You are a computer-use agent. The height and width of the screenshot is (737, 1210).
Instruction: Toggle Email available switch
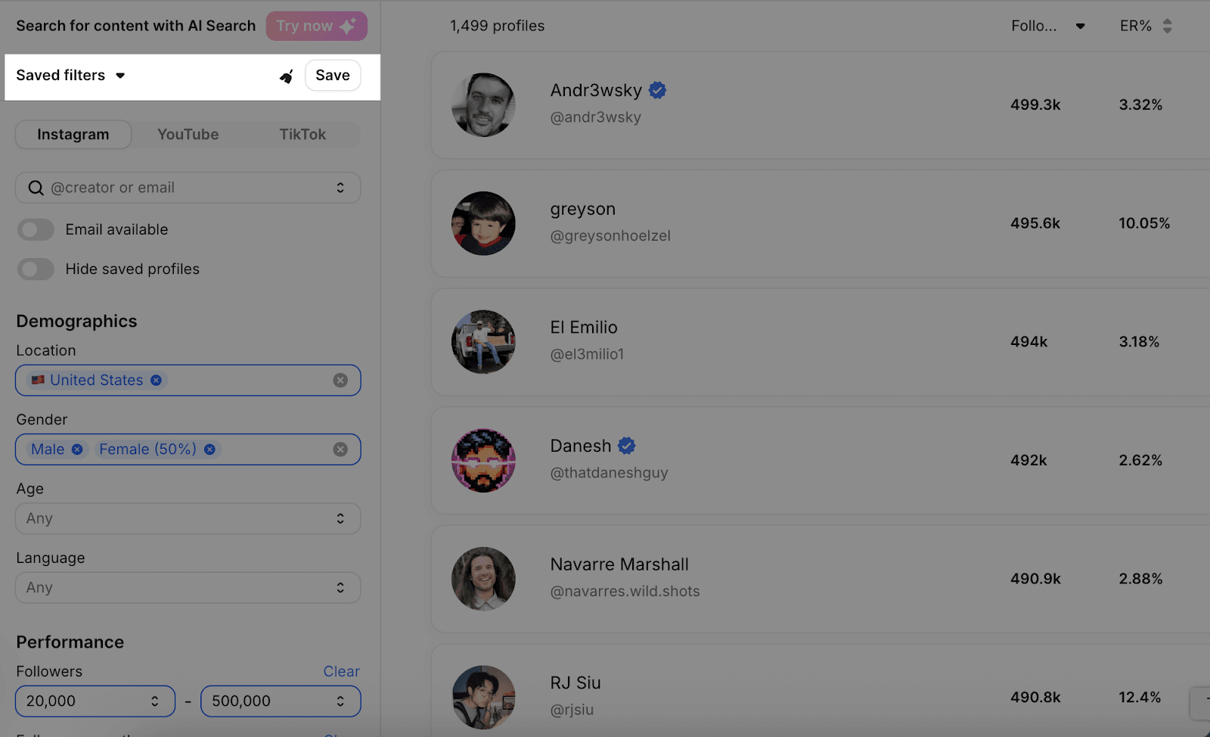point(36,229)
